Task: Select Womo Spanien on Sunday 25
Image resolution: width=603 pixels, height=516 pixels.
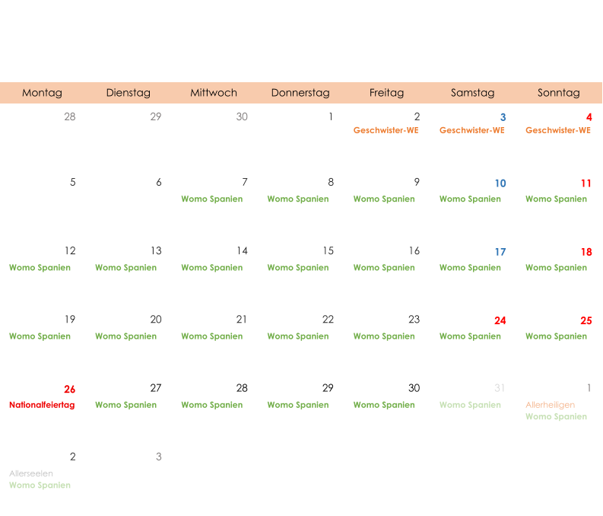Action: pos(556,336)
